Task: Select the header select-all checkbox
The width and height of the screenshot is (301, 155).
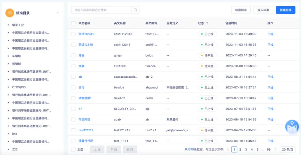Action: pos(73,23)
